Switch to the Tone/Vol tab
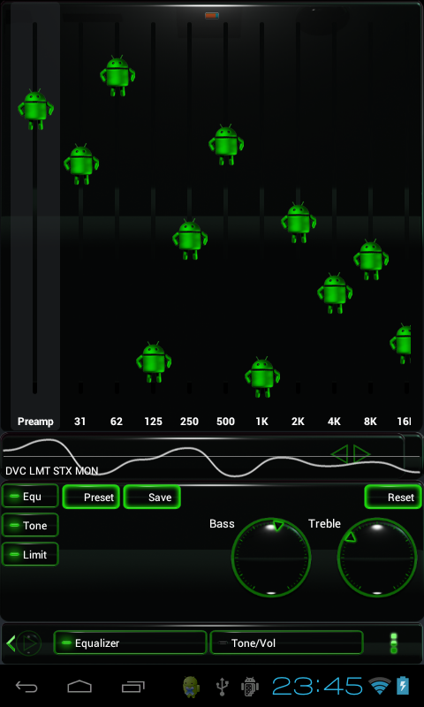The image size is (424, 707). (286, 642)
